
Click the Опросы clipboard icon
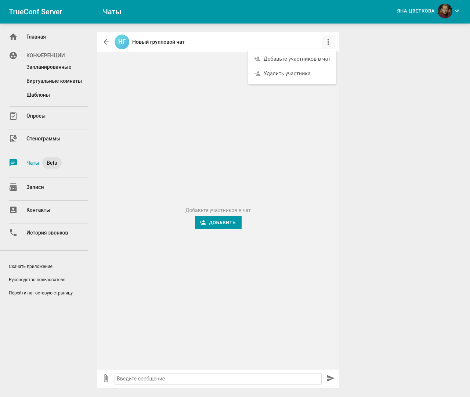click(13, 116)
